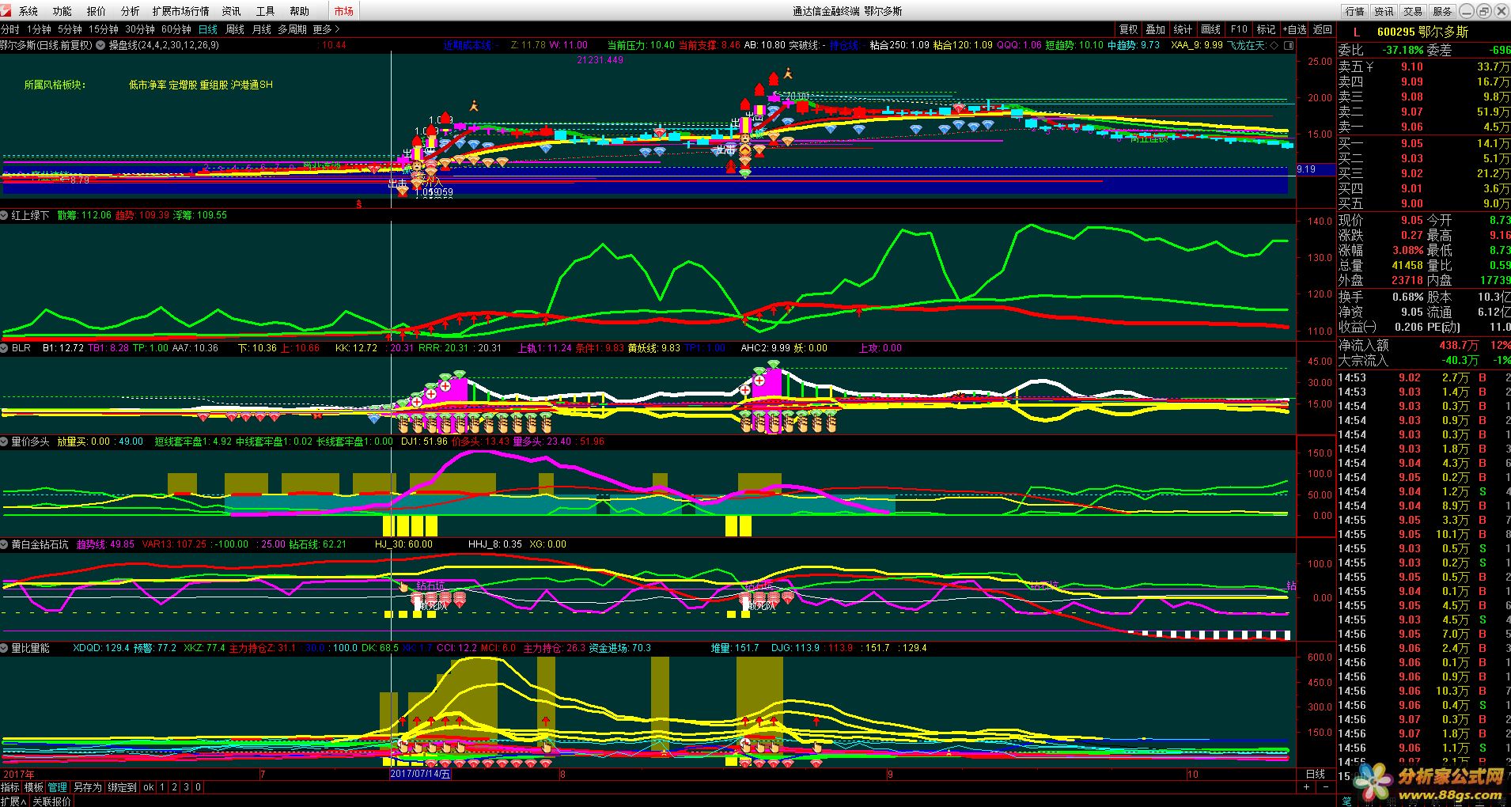Open the 多周期 view

point(292,29)
